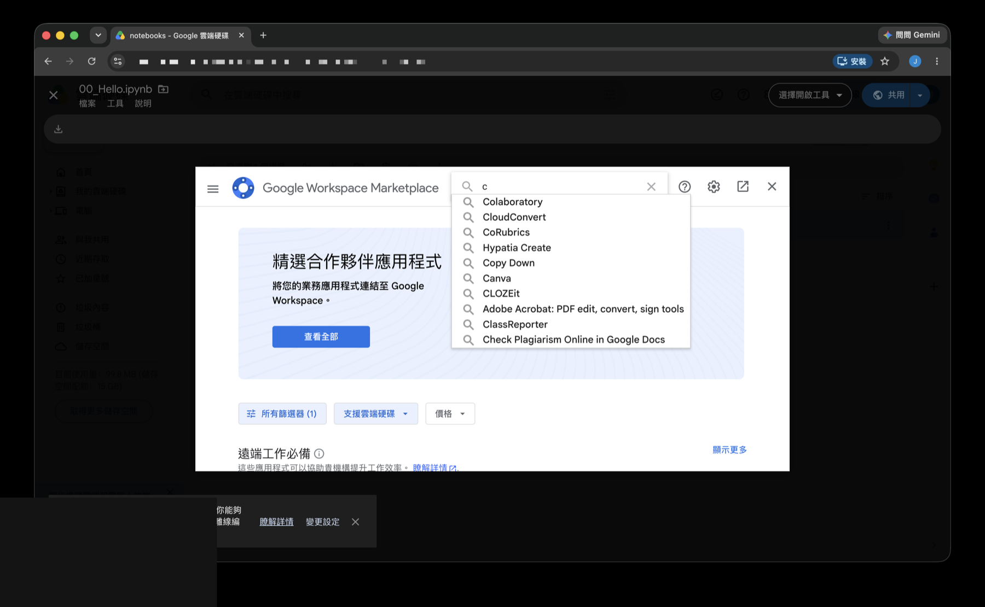
Task: Open the tab search dropdown arrow
Action: click(98, 35)
